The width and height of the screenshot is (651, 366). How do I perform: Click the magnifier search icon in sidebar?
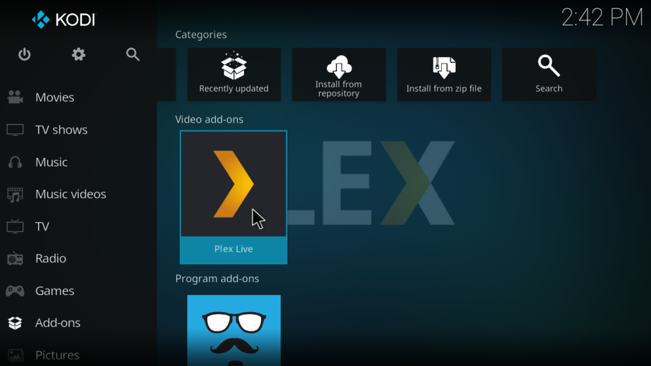(x=133, y=55)
